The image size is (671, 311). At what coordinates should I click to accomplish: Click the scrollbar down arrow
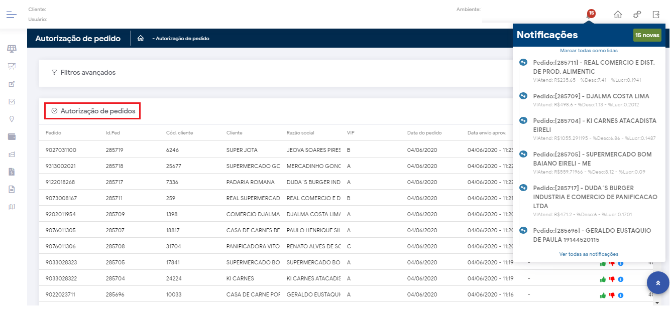pos(657,303)
